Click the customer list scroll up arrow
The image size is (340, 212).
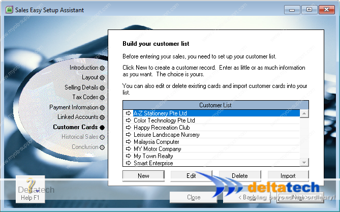pos(304,113)
